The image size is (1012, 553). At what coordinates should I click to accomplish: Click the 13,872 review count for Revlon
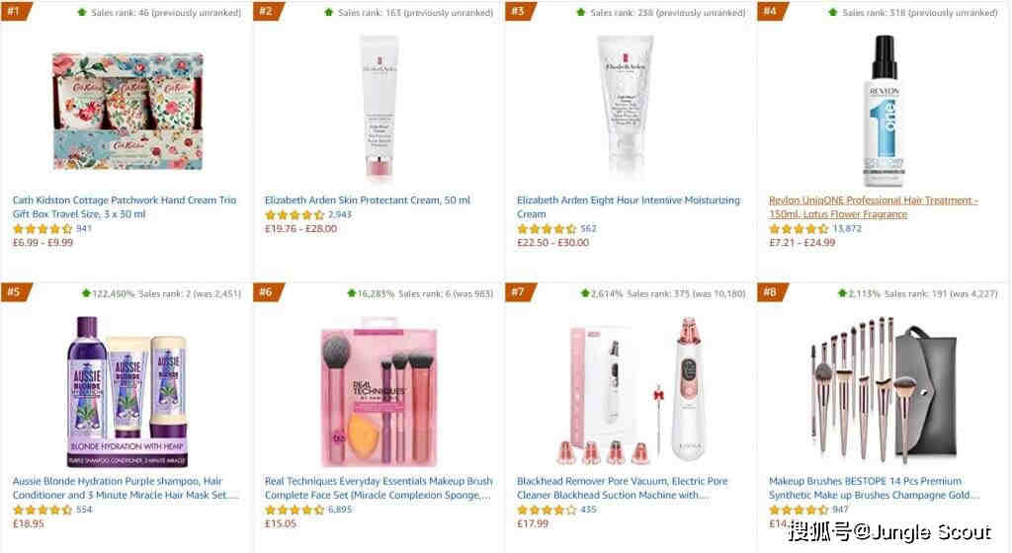click(x=847, y=229)
